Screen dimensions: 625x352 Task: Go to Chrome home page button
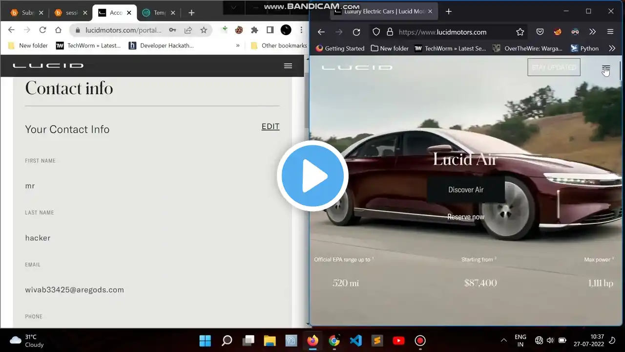pyautogui.click(x=58, y=30)
